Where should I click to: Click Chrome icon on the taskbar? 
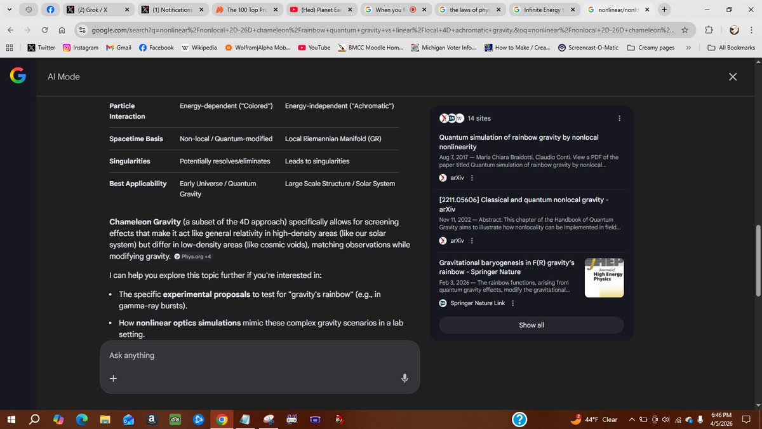point(222,419)
